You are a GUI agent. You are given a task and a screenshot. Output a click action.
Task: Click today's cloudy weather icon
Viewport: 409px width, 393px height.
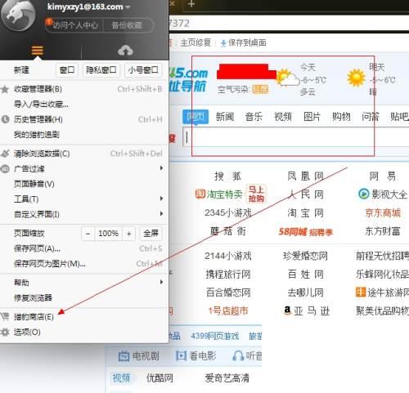[288, 78]
